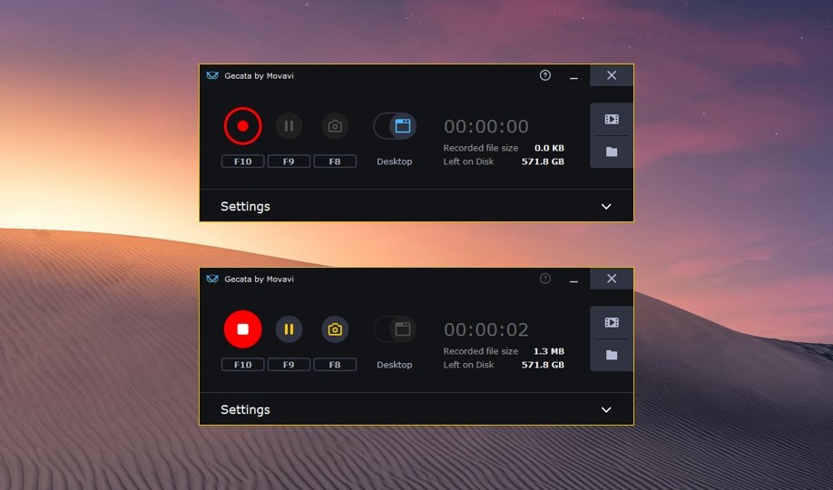Pause recording using the yellow pause icon
The height and width of the screenshot is (490, 833).
point(289,329)
